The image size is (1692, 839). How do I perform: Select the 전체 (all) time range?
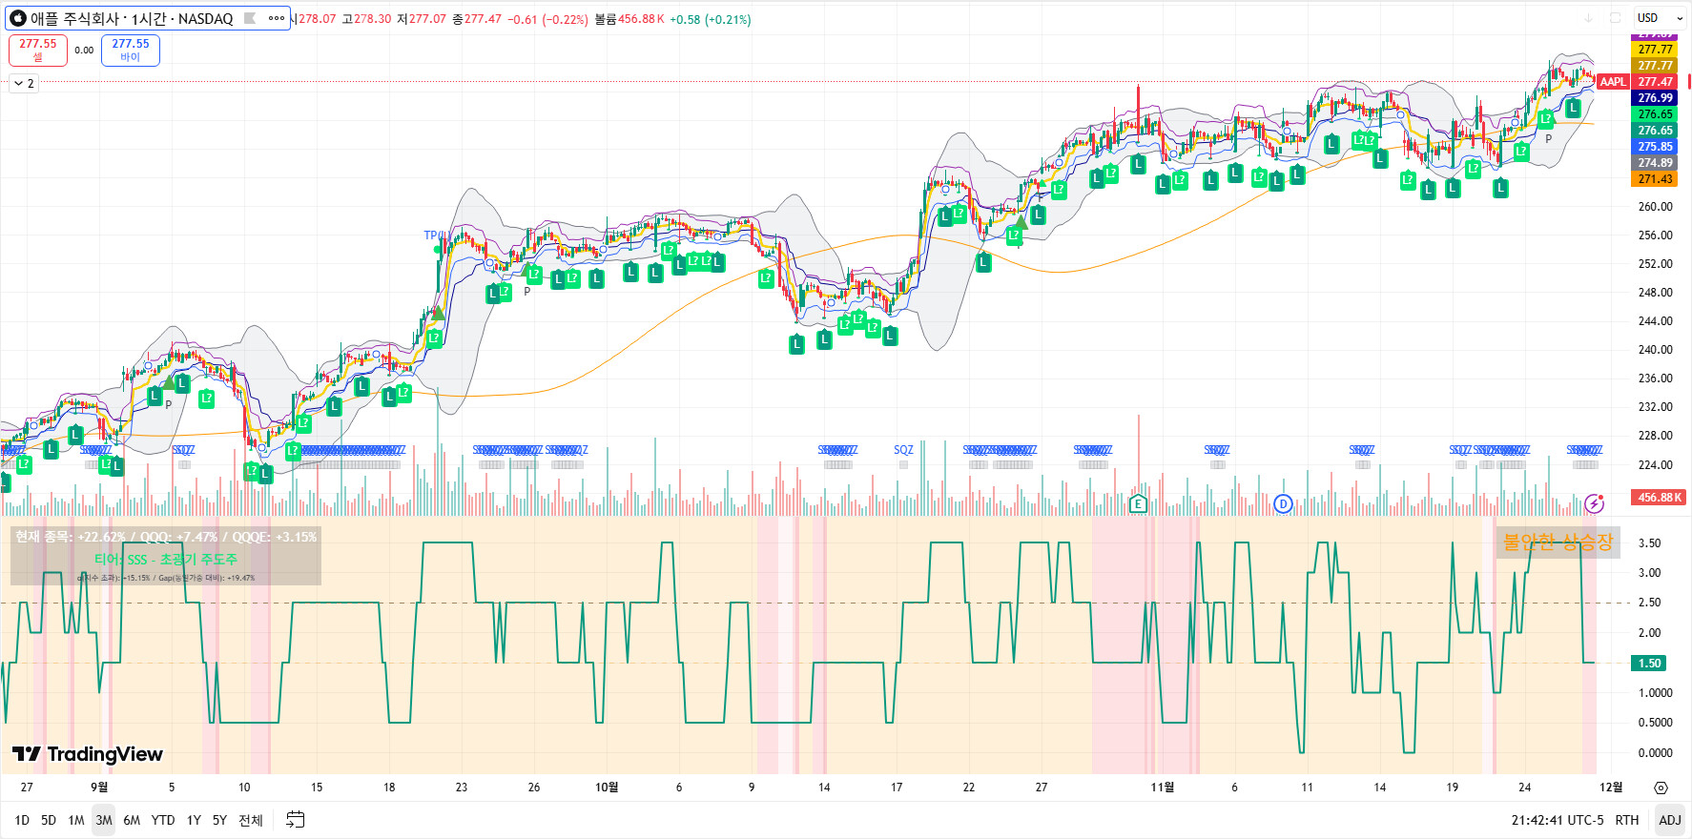pyautogui.click(x=251, y=820)
